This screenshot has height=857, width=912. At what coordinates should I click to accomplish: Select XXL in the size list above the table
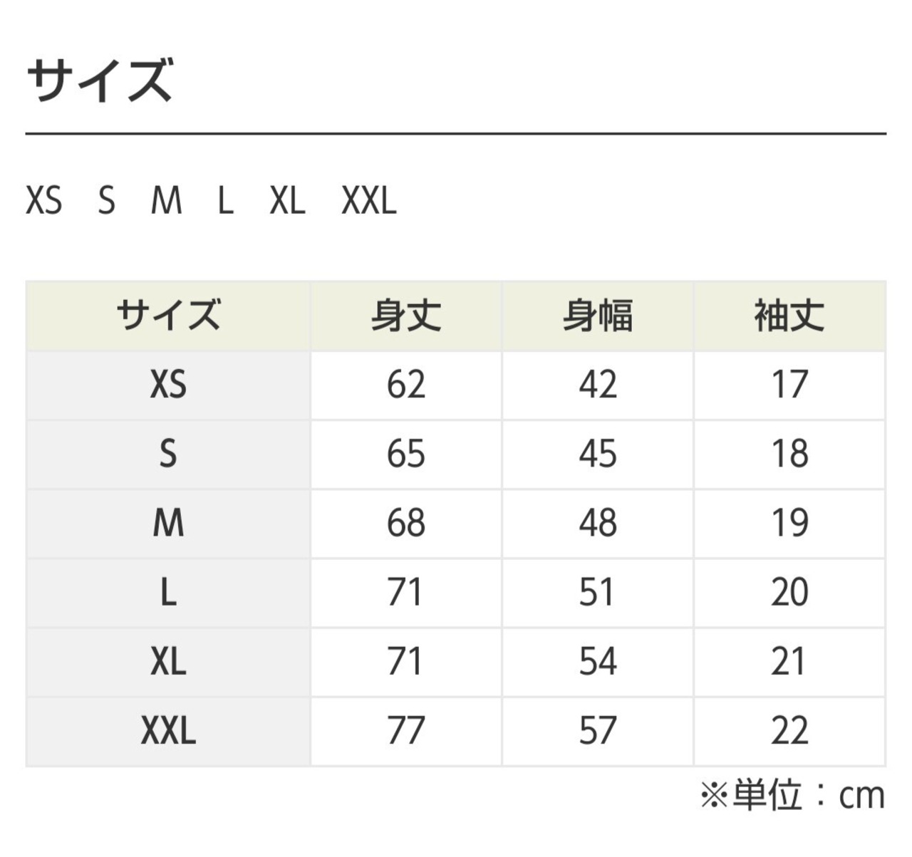click(368, 201)
